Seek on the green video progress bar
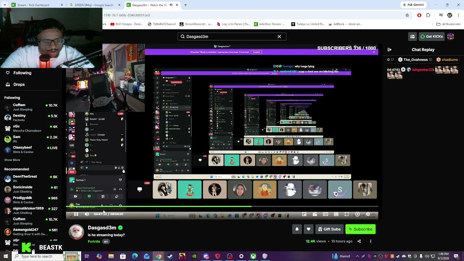464x261 pixels. 222,207
